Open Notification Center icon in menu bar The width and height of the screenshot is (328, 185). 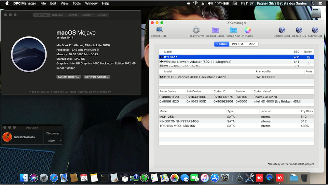click(320, 3)
